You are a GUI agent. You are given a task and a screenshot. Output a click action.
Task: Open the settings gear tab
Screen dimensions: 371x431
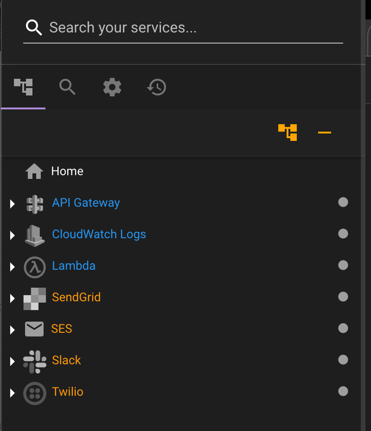pos(112,87)
